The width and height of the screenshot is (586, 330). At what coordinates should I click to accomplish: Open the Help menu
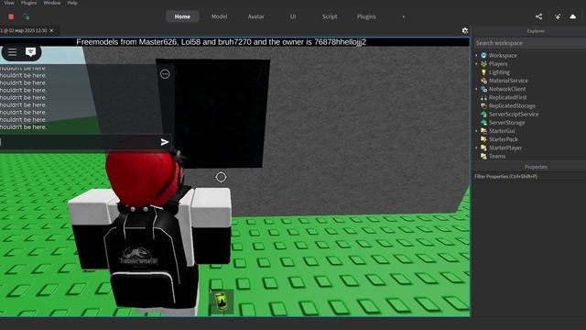72,3
